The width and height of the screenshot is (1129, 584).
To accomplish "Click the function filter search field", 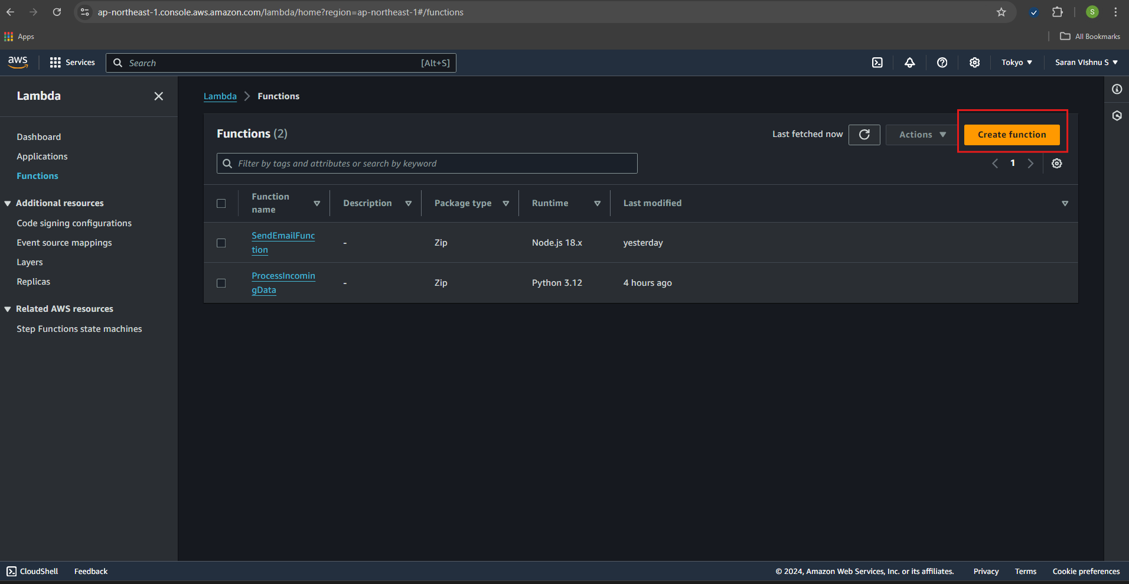I will (x=426, y=164).
